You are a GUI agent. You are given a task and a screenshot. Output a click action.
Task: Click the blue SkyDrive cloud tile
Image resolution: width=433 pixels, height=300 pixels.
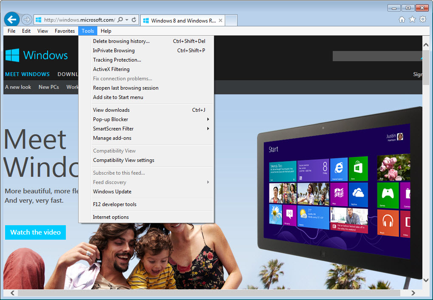[x=358, y=195]
